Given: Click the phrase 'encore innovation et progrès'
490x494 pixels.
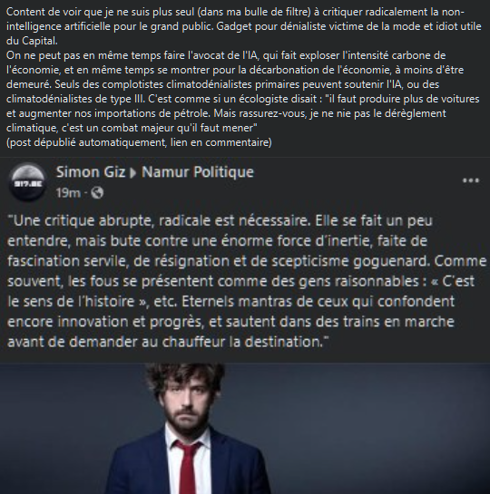Looking at the screenshot, I should [104, 322].
